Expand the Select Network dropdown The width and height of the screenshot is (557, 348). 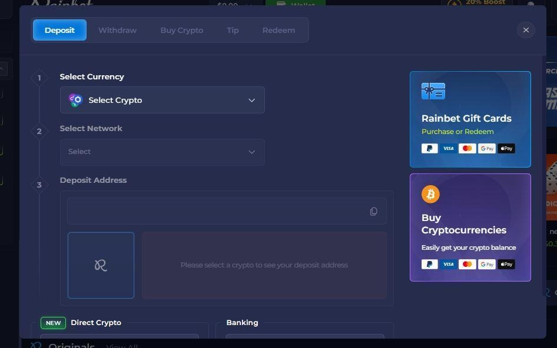163,152
